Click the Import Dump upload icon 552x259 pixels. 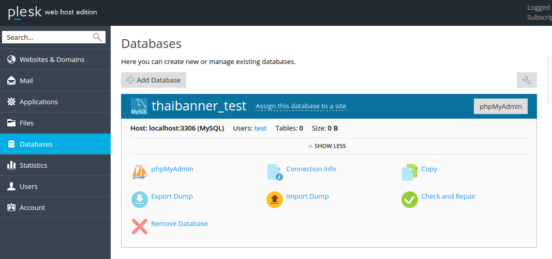coord(275,199)
